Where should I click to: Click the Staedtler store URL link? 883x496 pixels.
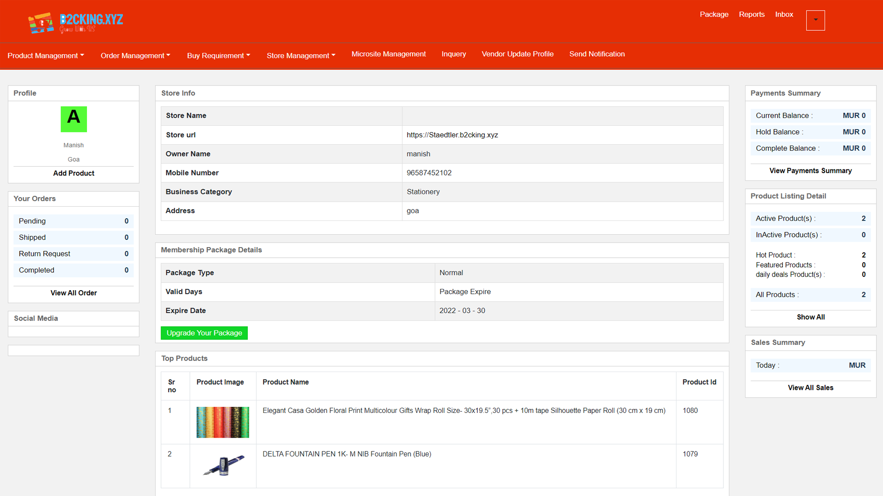click(x=452, y=135)
